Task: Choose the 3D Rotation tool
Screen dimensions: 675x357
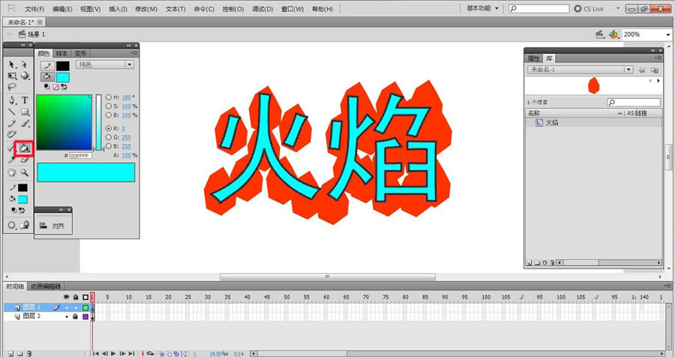Action: point(25,76)
